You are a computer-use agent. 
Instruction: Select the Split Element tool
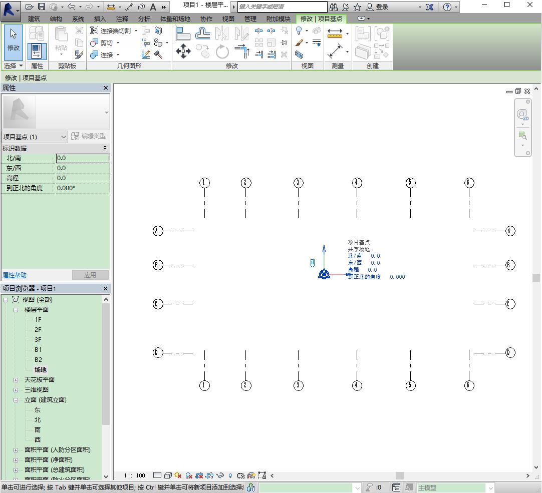(x=258, y=31)
